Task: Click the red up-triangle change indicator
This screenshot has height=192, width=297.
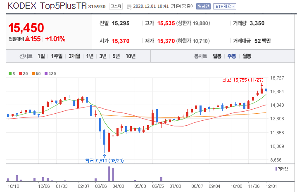Action: pyautogui.click(x=27, y=39)
